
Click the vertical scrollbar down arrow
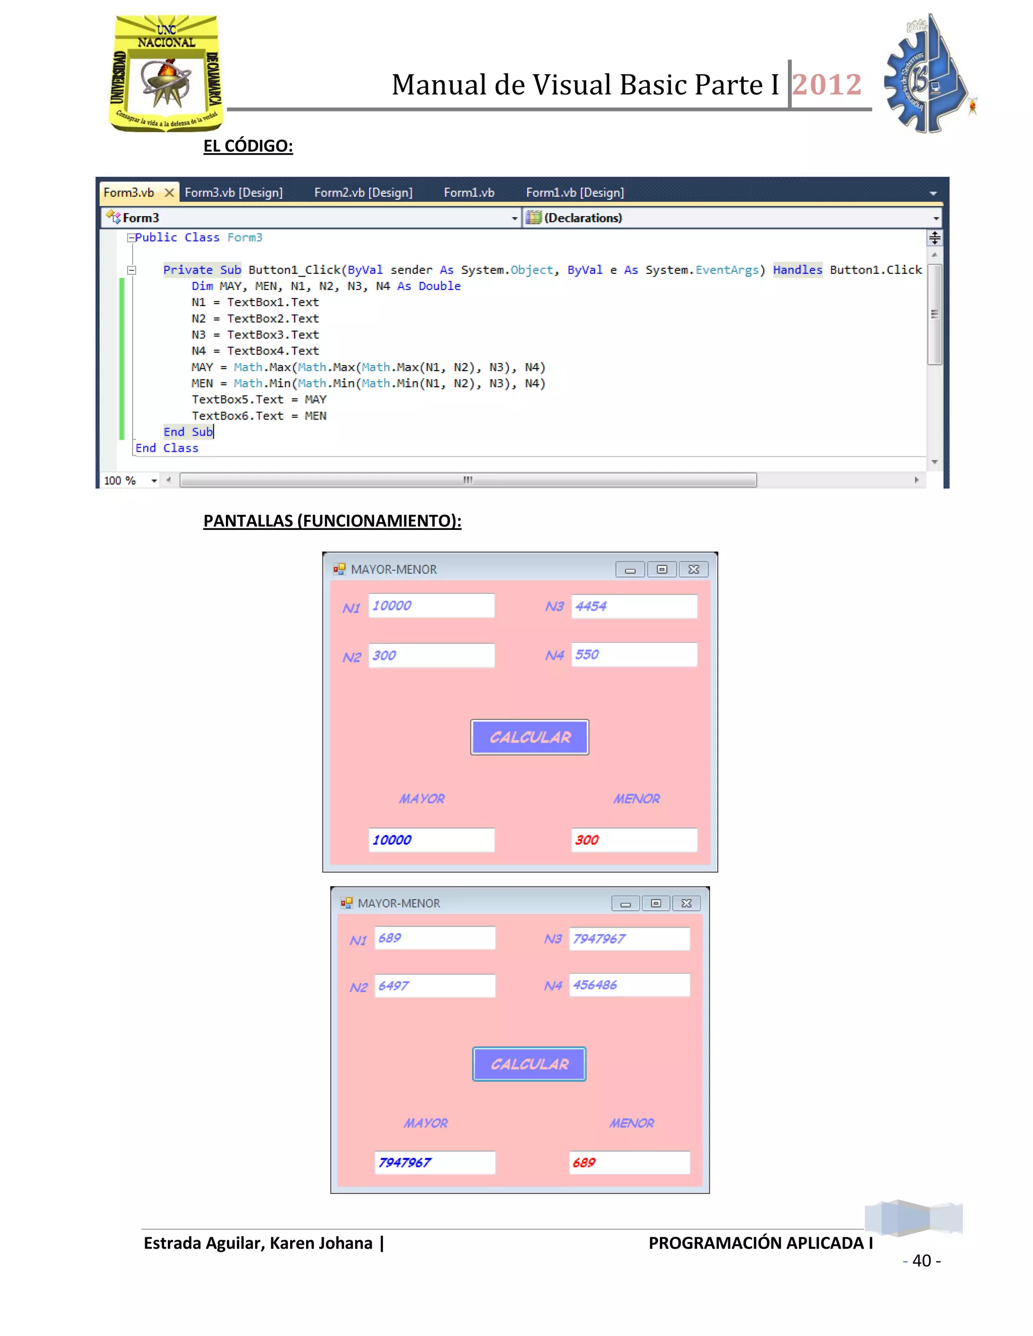click(x=935, y=462)
